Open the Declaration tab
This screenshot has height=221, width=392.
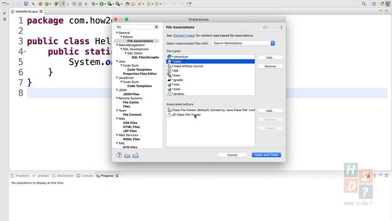[x=62, y=176]
